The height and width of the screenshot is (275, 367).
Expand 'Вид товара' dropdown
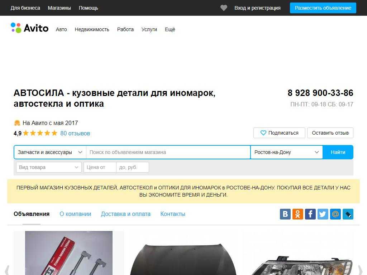point(49,168)
